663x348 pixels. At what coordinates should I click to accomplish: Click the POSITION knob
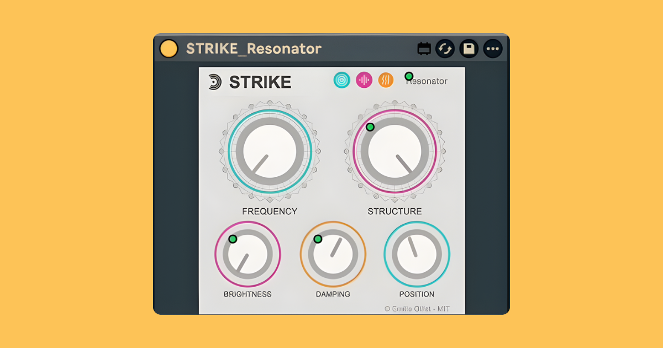pyautogui.click(x=417, y=254)
